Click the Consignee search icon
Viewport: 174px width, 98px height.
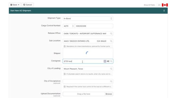coord(111,61)
